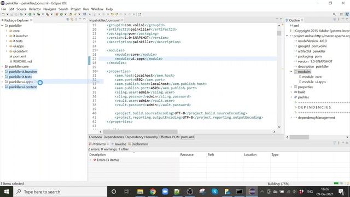Click the Task View taskbar icon
Viewport: 350px width, 197px height.
[127, 192]
